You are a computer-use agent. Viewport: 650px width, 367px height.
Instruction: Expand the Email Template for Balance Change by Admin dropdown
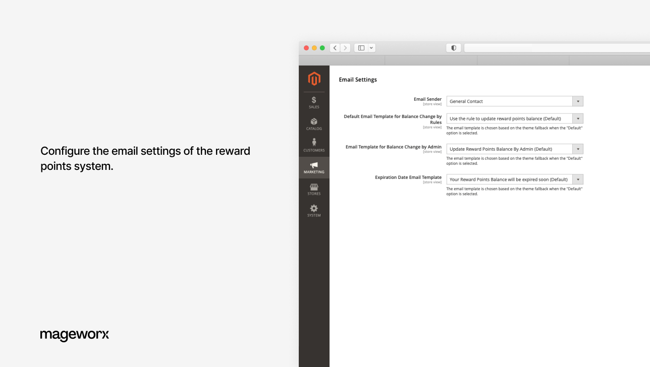(577, 149)
